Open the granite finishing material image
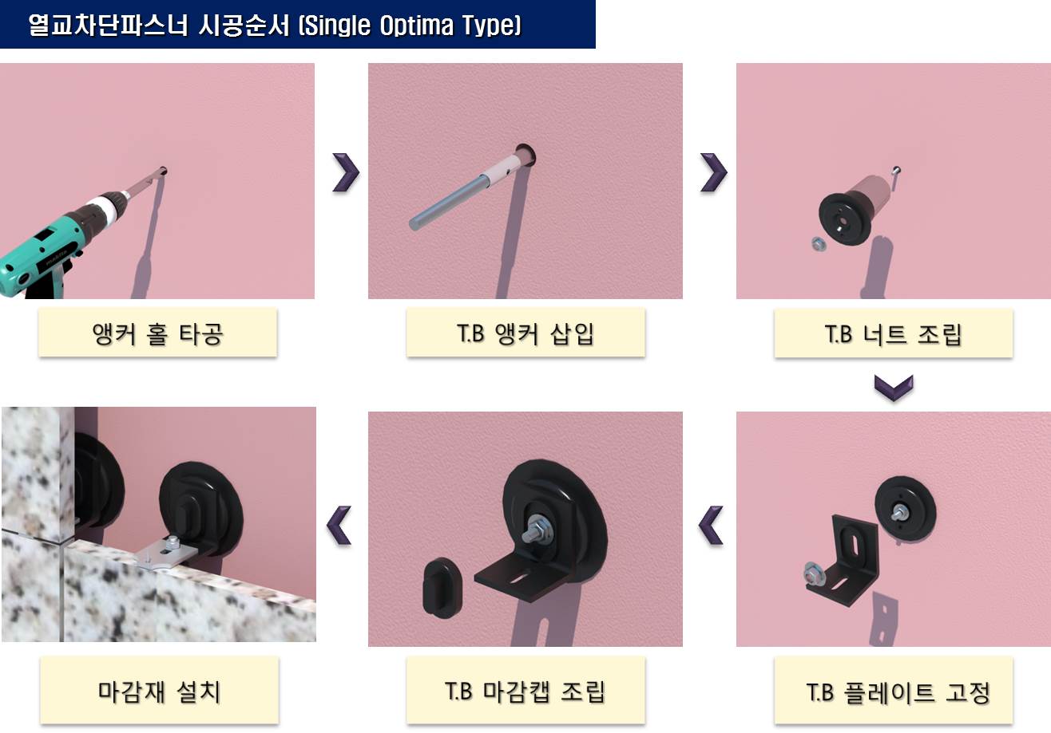Image resolution: width=1051 pixels, height=733 pixels. (x=158, y=524)
